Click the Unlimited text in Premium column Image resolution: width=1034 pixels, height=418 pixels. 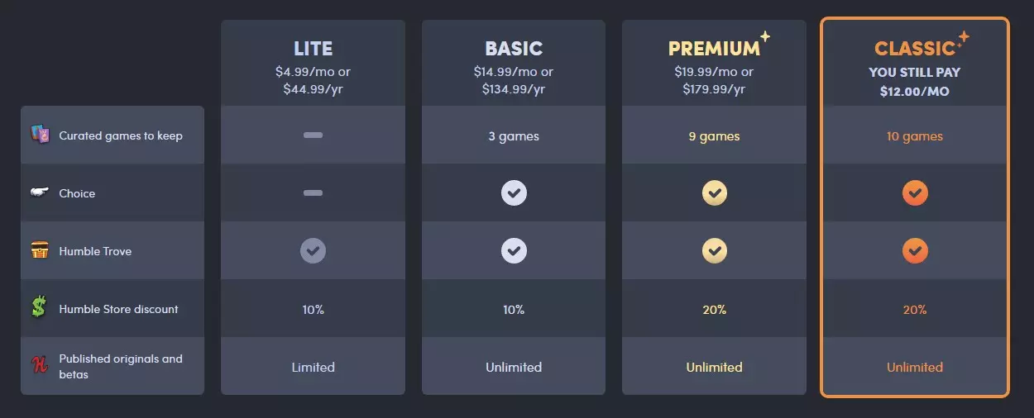pos(715,367)
